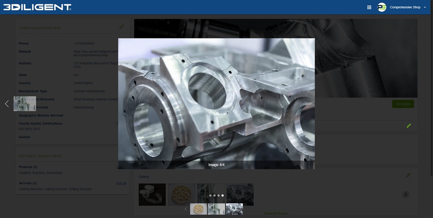Click the Get Quote button

pyautogui.click(x=403, y=104)
